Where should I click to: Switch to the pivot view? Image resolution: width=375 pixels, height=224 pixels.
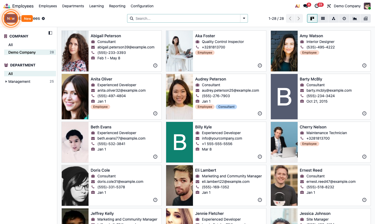point(365,18)
